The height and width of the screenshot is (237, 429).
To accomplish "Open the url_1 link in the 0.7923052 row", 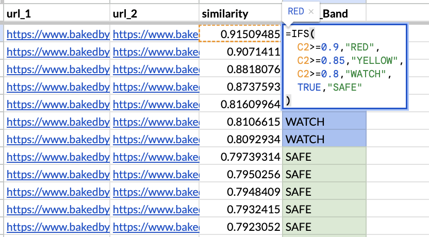I will (58, 227).
